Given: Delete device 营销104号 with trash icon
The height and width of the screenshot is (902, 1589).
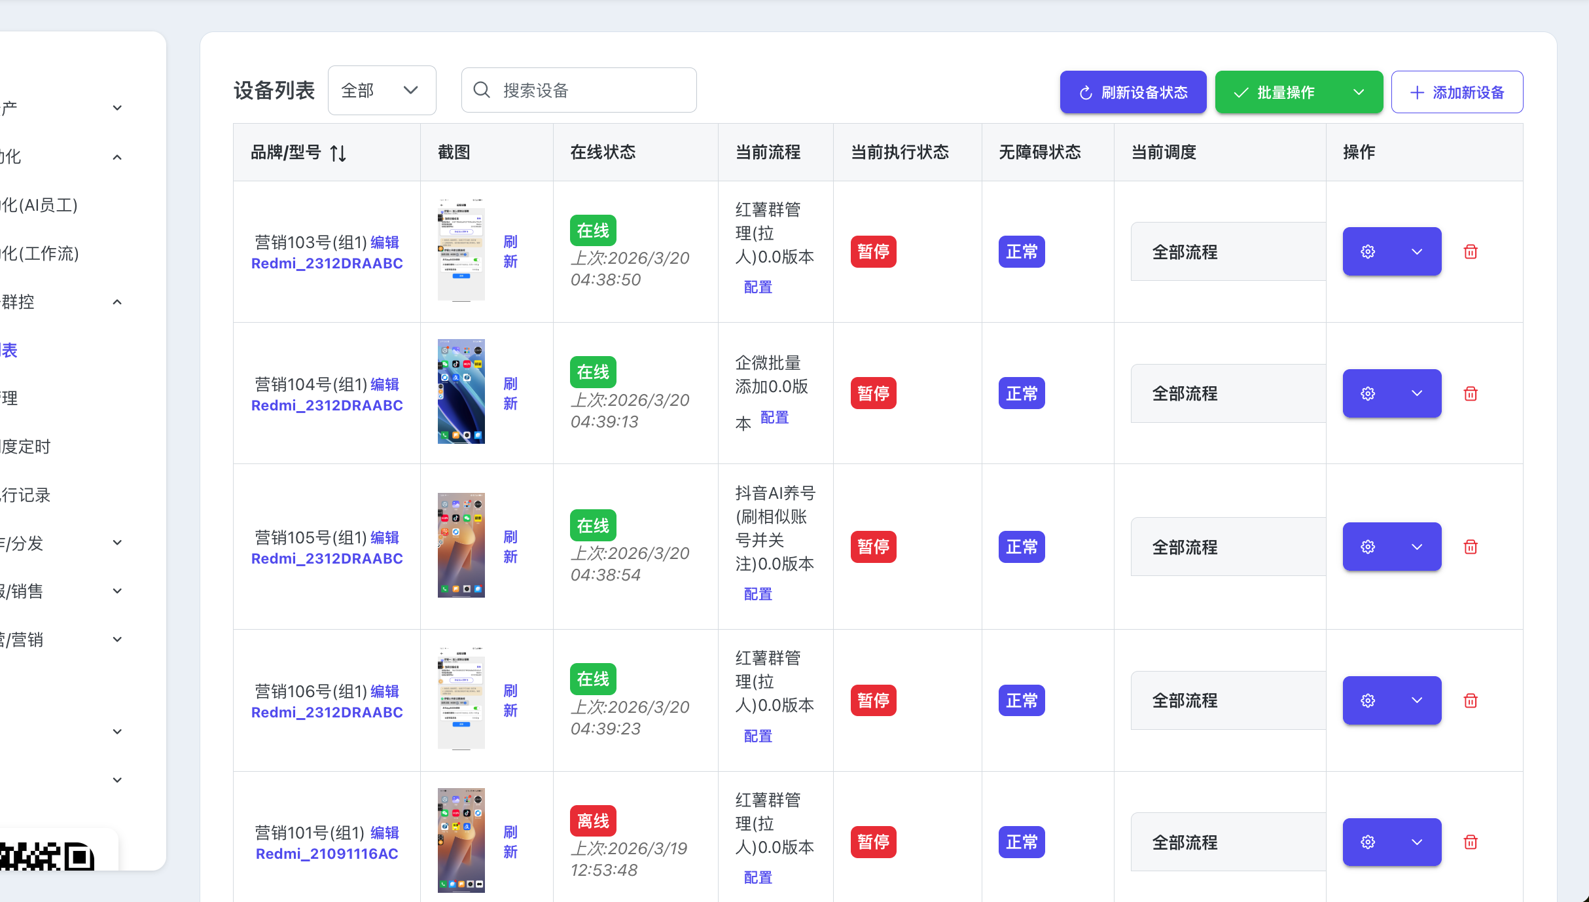Looking at the screenshot, I should (1471, 394).
